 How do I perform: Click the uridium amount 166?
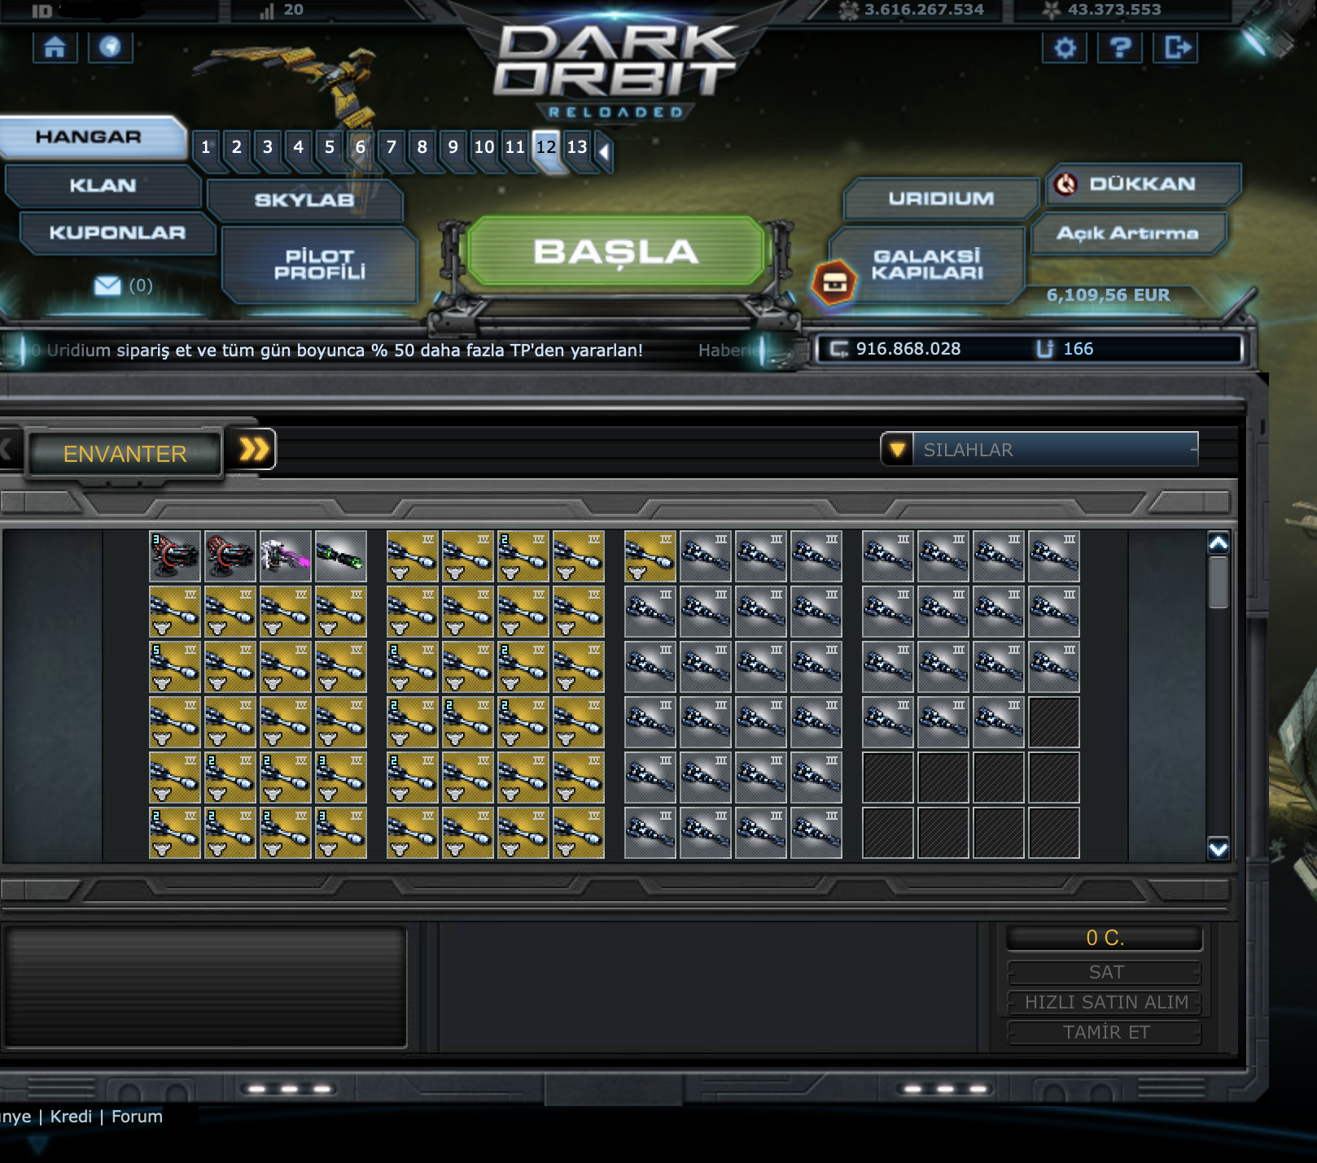[1078, 349]
